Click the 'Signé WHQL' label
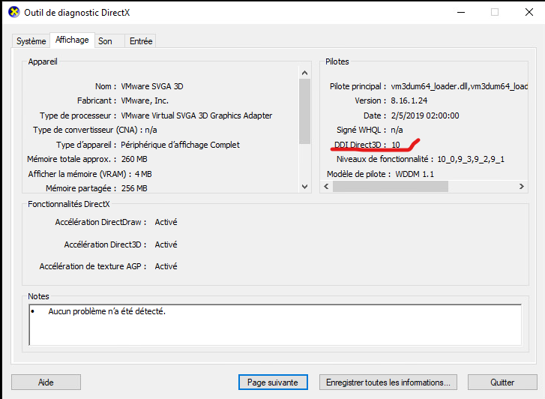545x399 pixels. point(361,130)
